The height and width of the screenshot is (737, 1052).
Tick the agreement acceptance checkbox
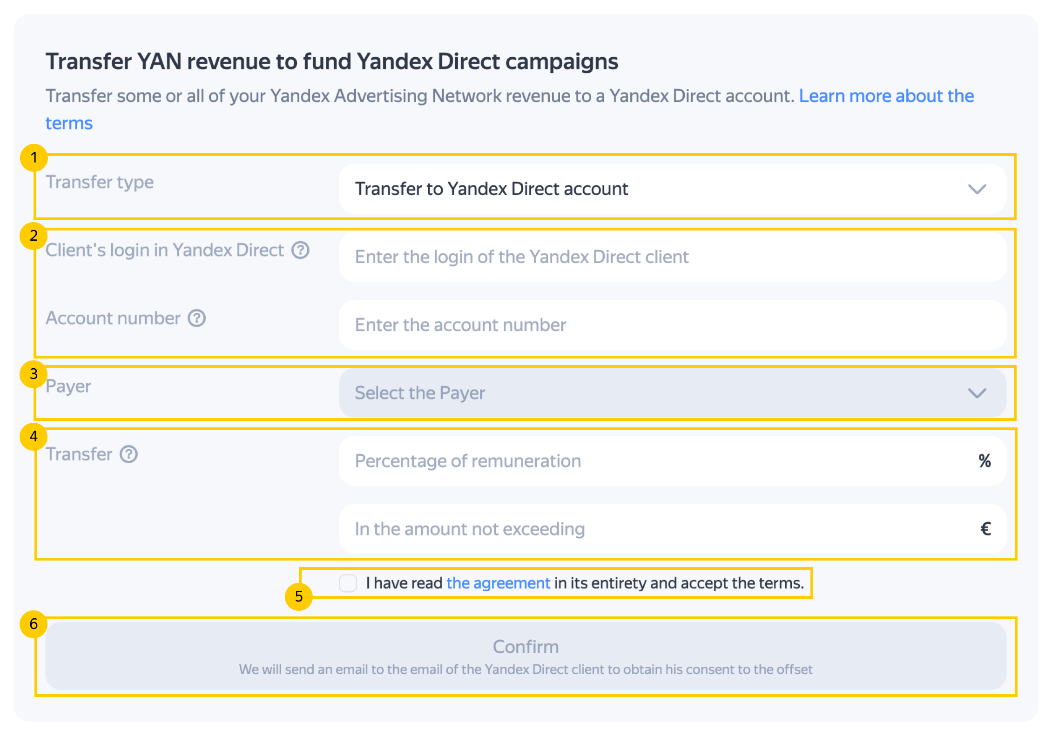(348, 583)
